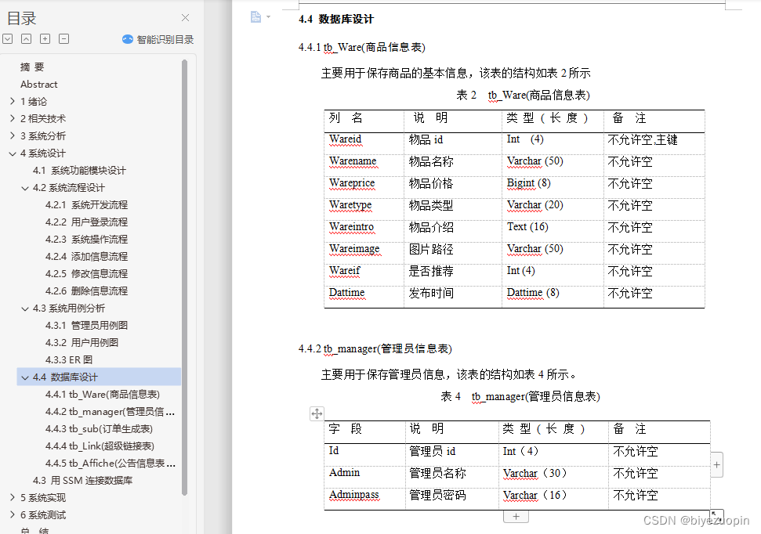The image size is (761, 534).
Task: Click the table resize handle at bottom-right corner
Action: point(716,514)
